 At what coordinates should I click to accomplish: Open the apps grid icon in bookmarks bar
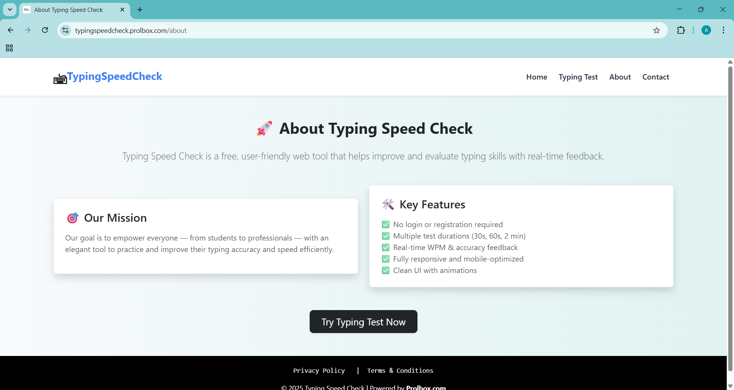pos(10,48)
